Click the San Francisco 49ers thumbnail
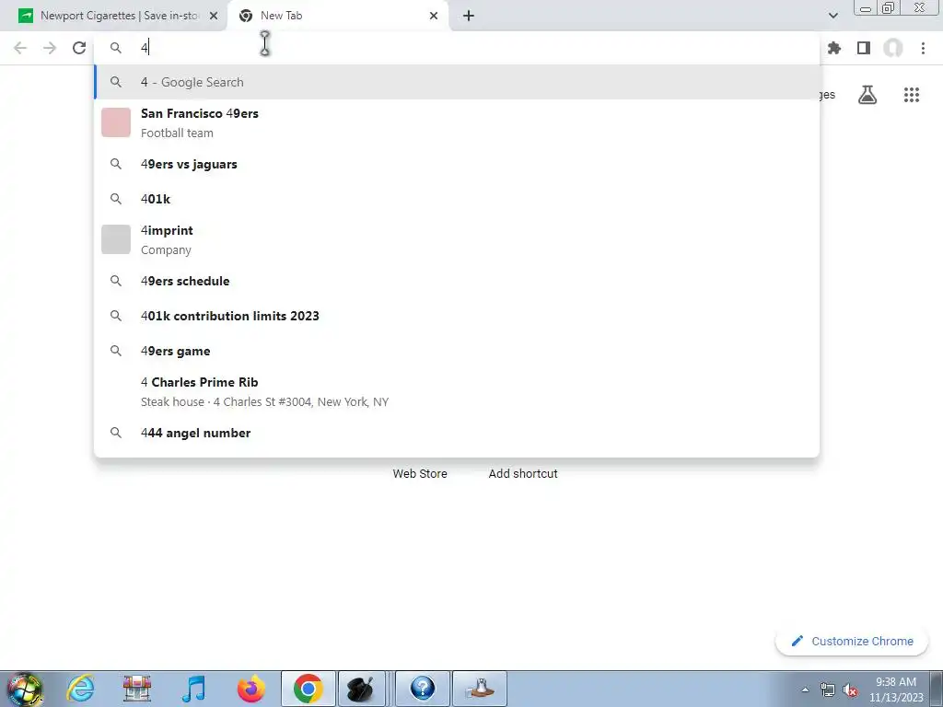Image resolution: width=943 pixels, height=707 pixels. coord(115,122)
